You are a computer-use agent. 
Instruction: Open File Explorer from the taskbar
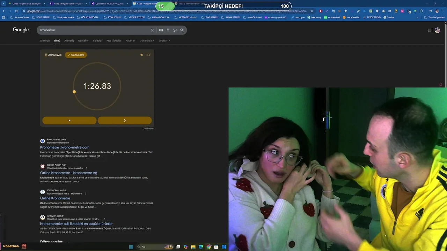(193, 247)
